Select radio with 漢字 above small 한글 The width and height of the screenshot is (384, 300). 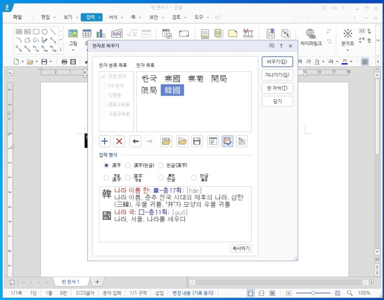coord(128,178)
